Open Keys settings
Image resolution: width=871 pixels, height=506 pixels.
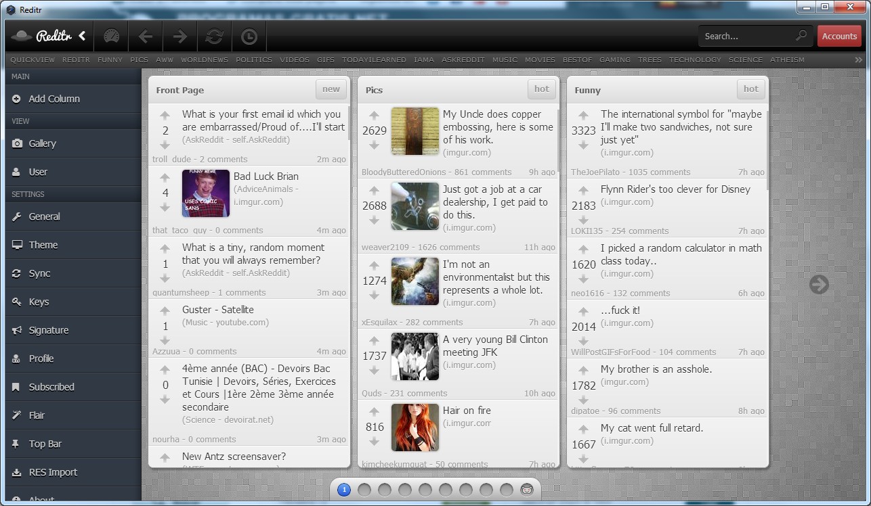[73, 302]
